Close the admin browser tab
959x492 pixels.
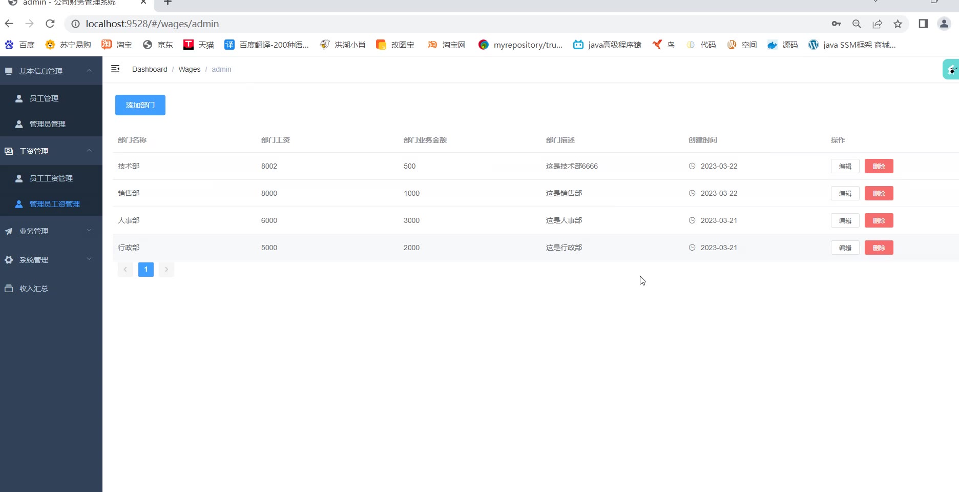coord(143,3)
